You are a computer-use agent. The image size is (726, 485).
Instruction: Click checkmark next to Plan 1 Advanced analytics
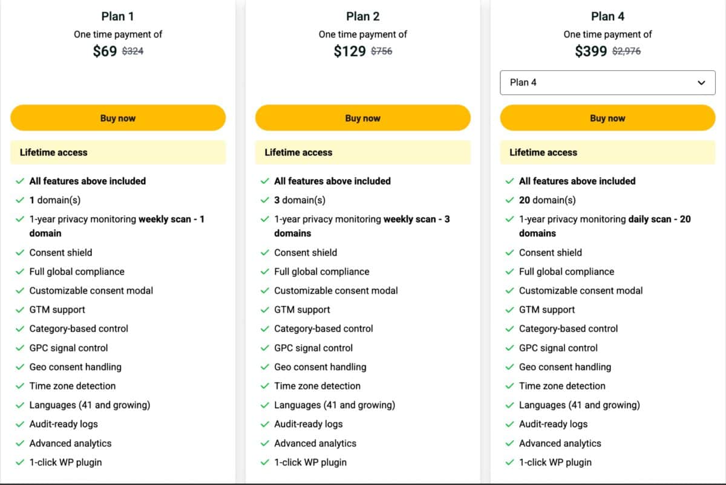tap(21, 443)
